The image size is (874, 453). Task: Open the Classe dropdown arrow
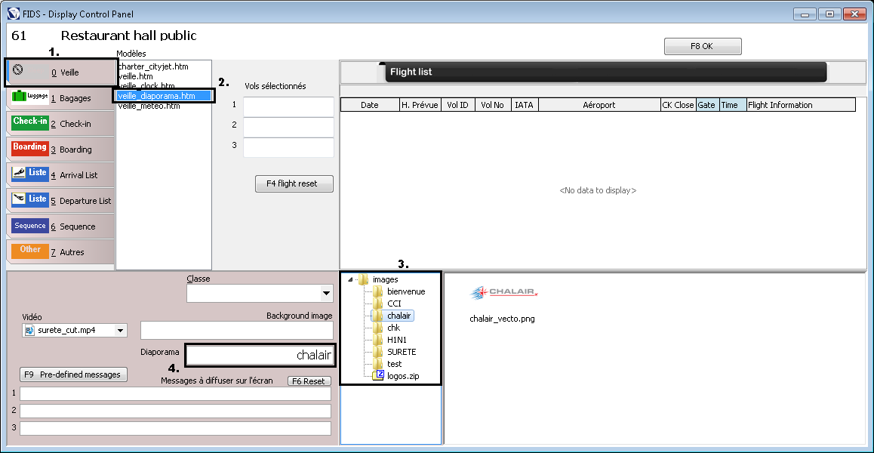pyautogui.click(x=326, y=293)
